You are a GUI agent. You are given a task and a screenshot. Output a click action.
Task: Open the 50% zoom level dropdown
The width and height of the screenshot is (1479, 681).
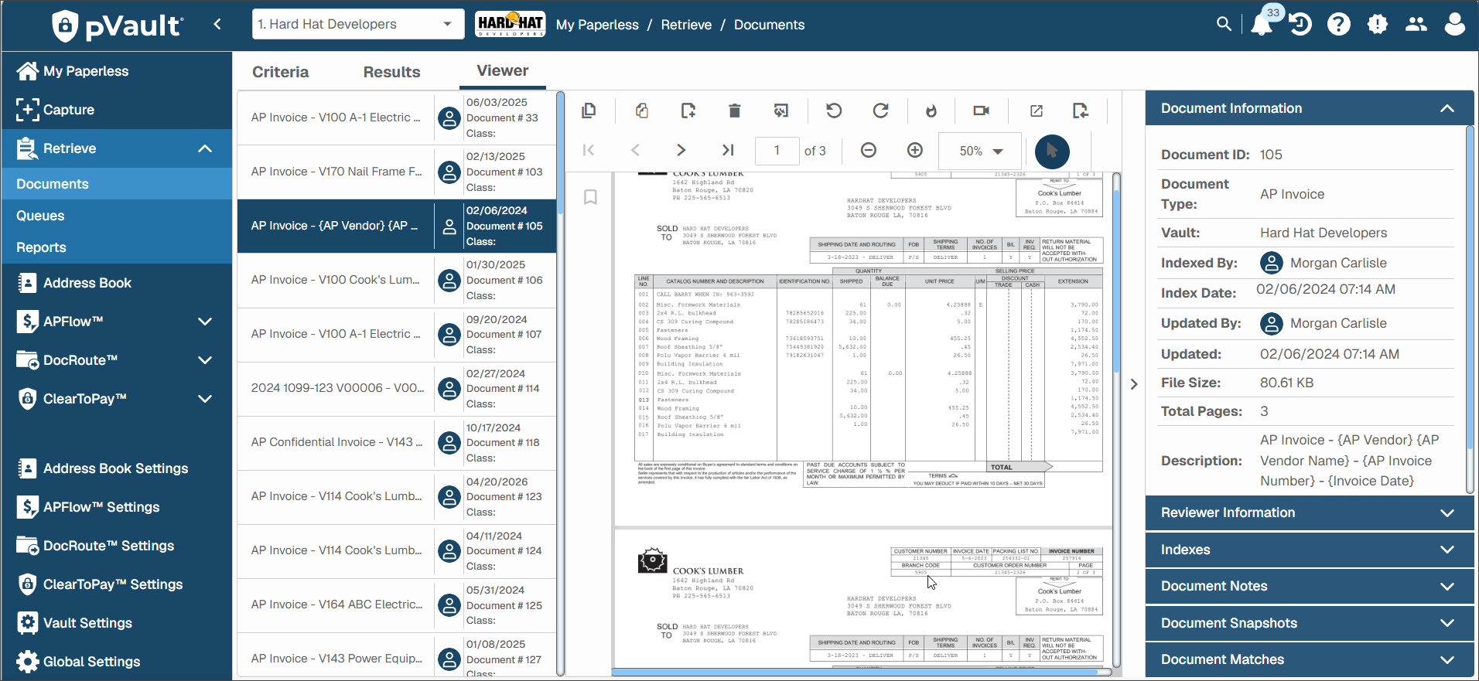[x=980, y=151]
